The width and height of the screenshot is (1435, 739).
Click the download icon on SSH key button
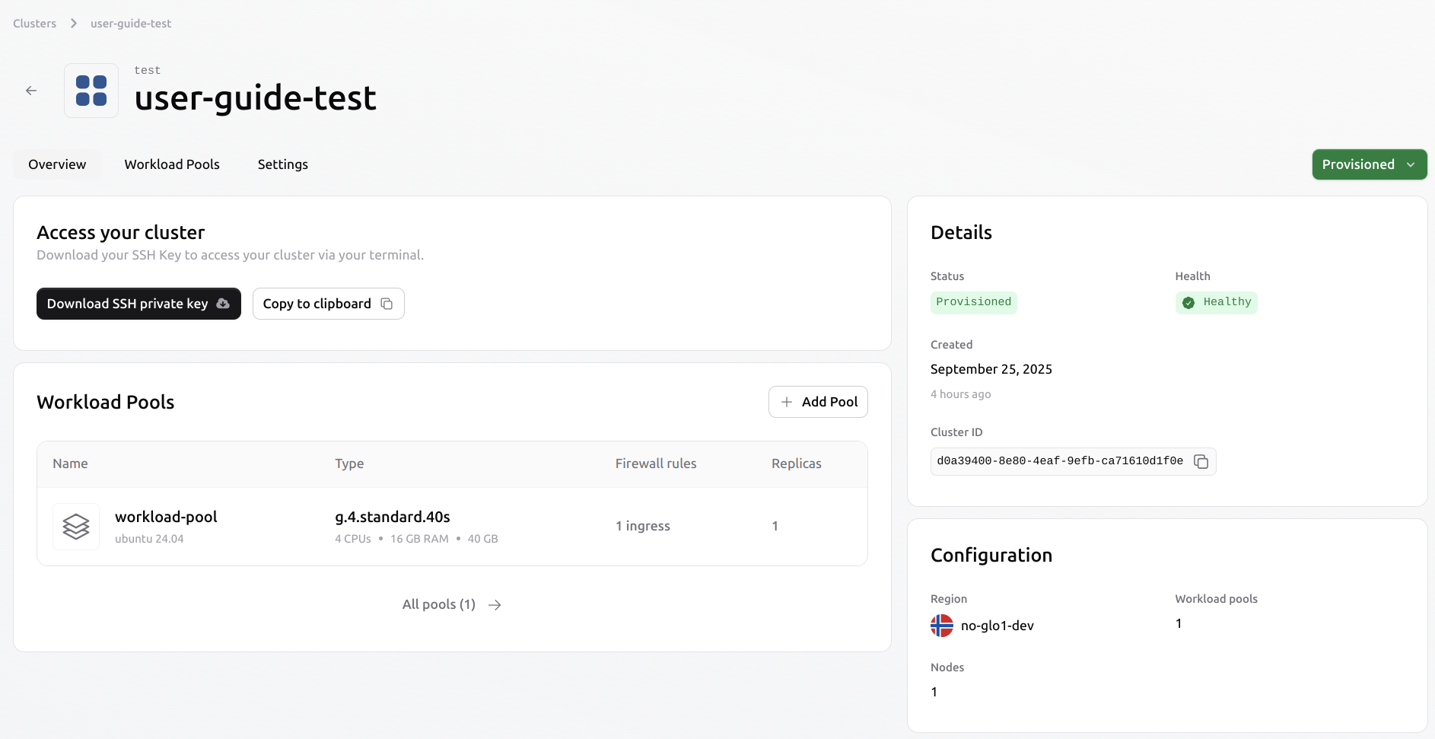click(x=222, y=304)
